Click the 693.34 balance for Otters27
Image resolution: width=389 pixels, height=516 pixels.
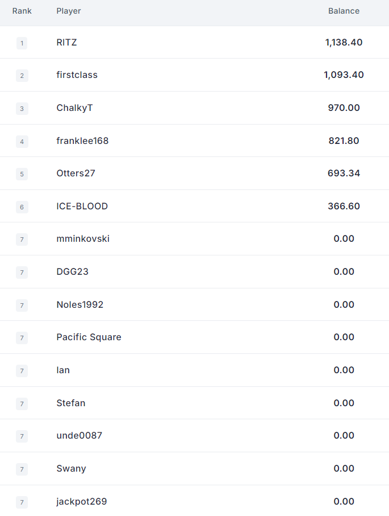344,174
